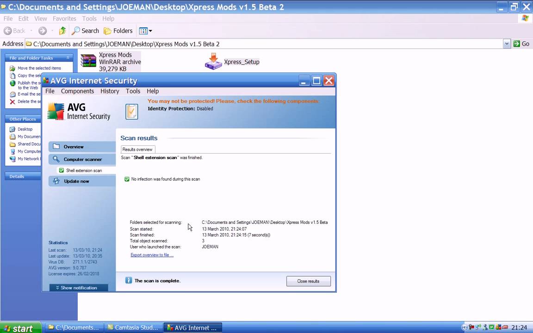
Task: Open Explorer File menu
Action: [8, 18]
